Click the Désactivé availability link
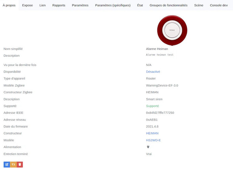The height and width of the screenshot is (169, 233). (153, 72)
